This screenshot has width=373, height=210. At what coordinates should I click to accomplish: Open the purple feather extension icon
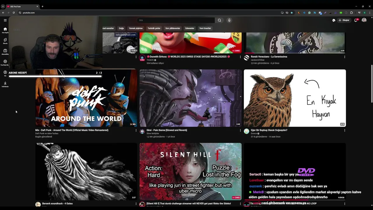click(325, 13)
